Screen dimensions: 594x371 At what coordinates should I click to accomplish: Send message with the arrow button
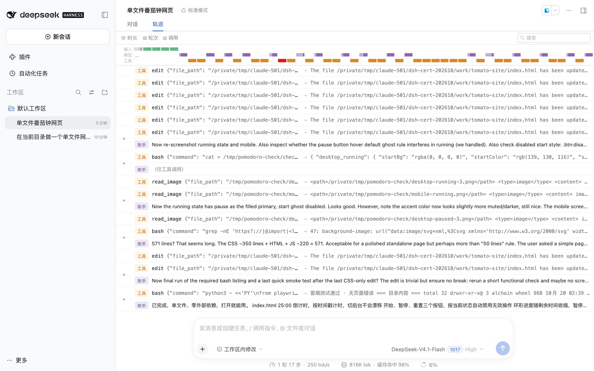coord(503,348)
